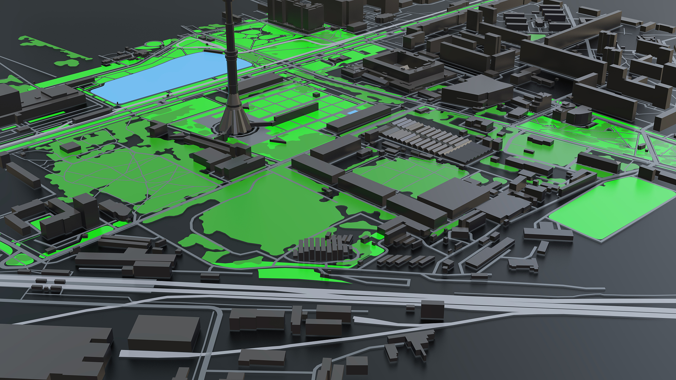Click the small blue rectangular pool
This screenshot has width=676, height=380.
[352, 112]
